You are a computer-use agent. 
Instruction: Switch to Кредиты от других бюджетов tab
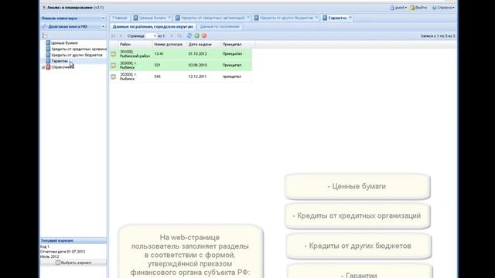tap(286, 18)
